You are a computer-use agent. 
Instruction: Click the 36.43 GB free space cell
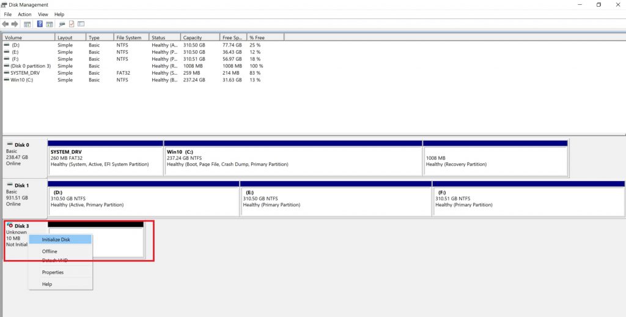[x=232, y=52]
